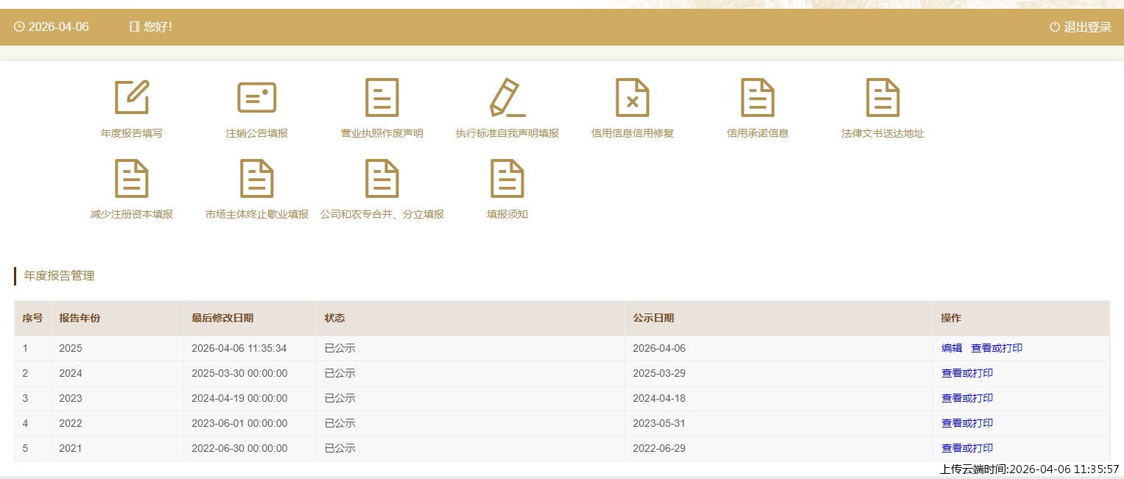
Task: Click 编辑 for the 2025 report
Action: click(x=952, y=348)
